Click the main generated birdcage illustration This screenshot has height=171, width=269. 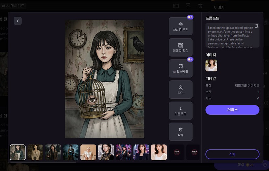click(x=104, y=79)
